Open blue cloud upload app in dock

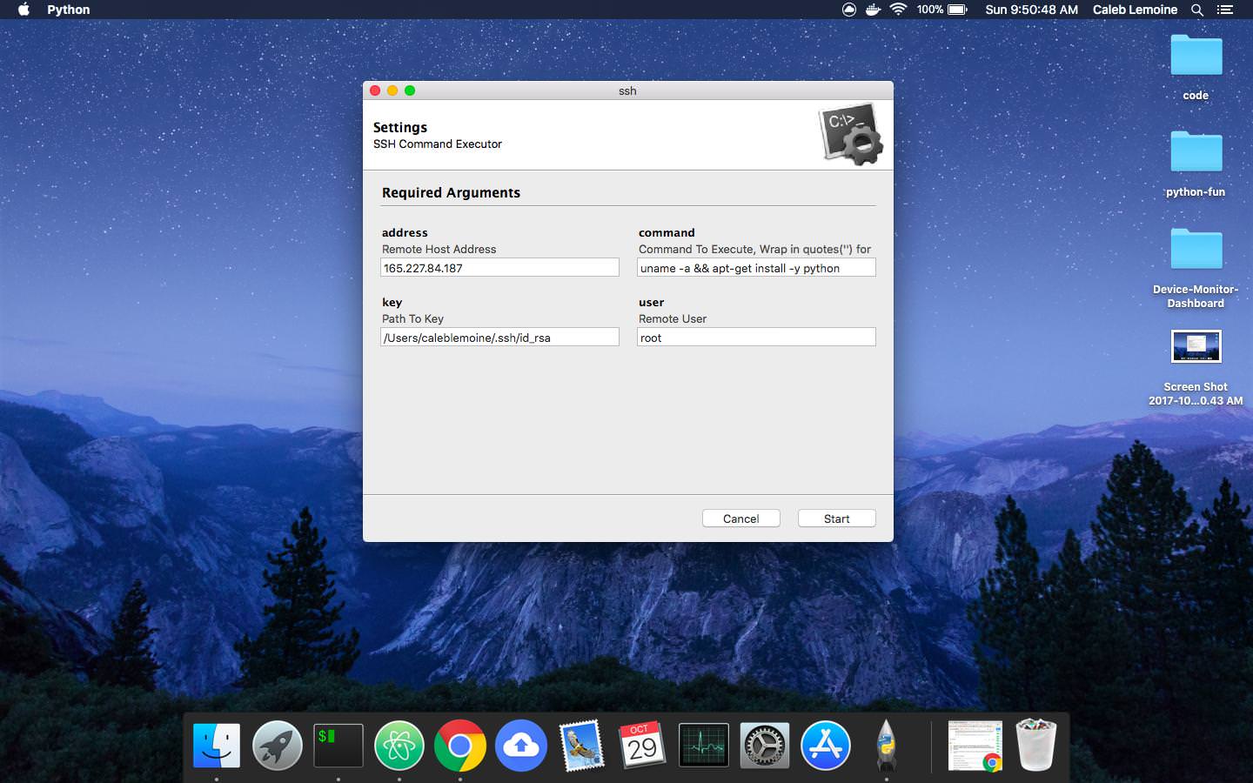tap(521, 746)
